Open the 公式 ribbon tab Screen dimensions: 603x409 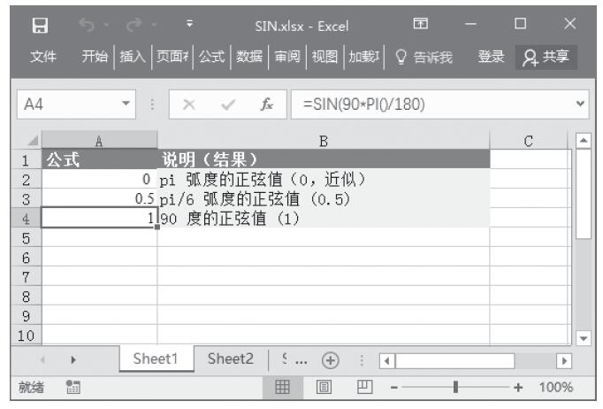[210, 58]
